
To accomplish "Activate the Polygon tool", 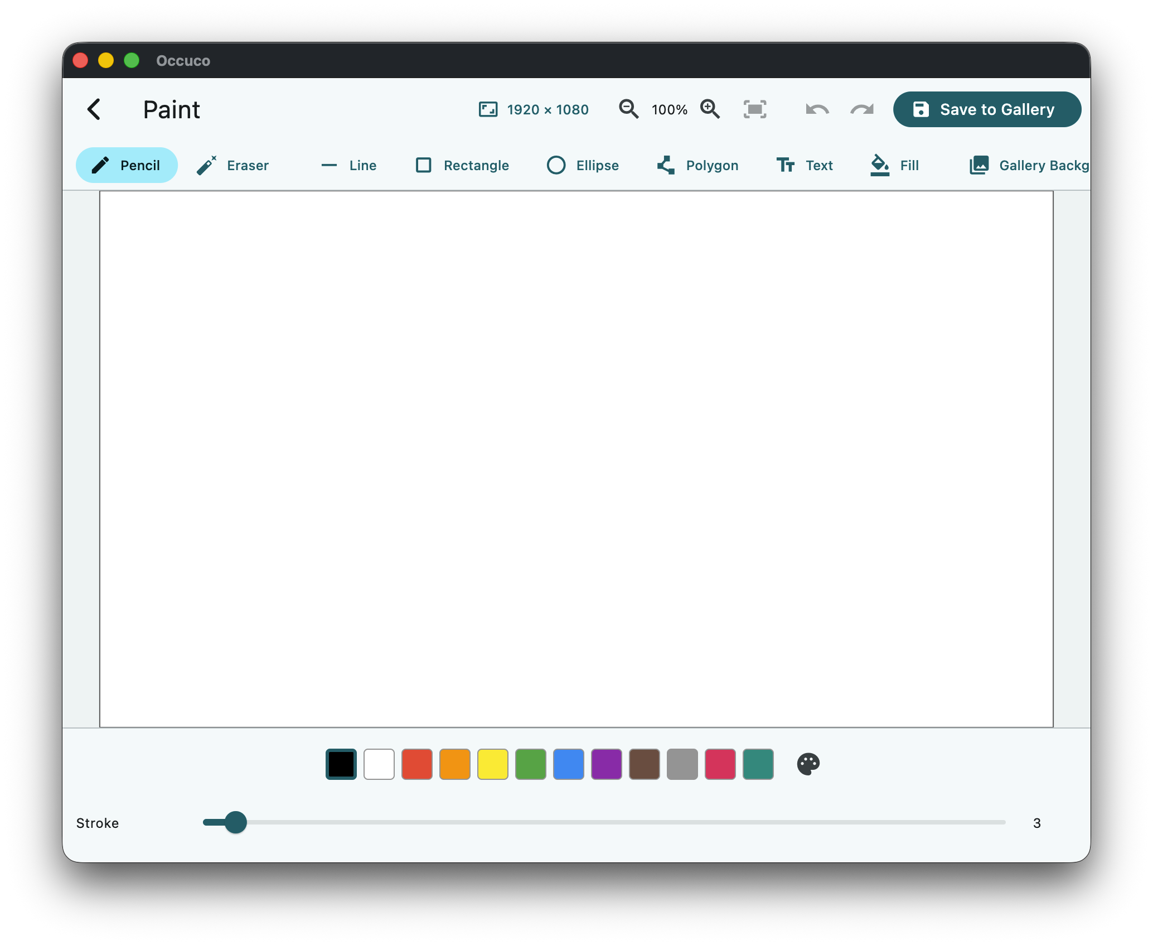I will tap(697, 165).
